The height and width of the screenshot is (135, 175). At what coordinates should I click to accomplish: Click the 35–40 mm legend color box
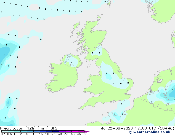[x=68, y=131]
